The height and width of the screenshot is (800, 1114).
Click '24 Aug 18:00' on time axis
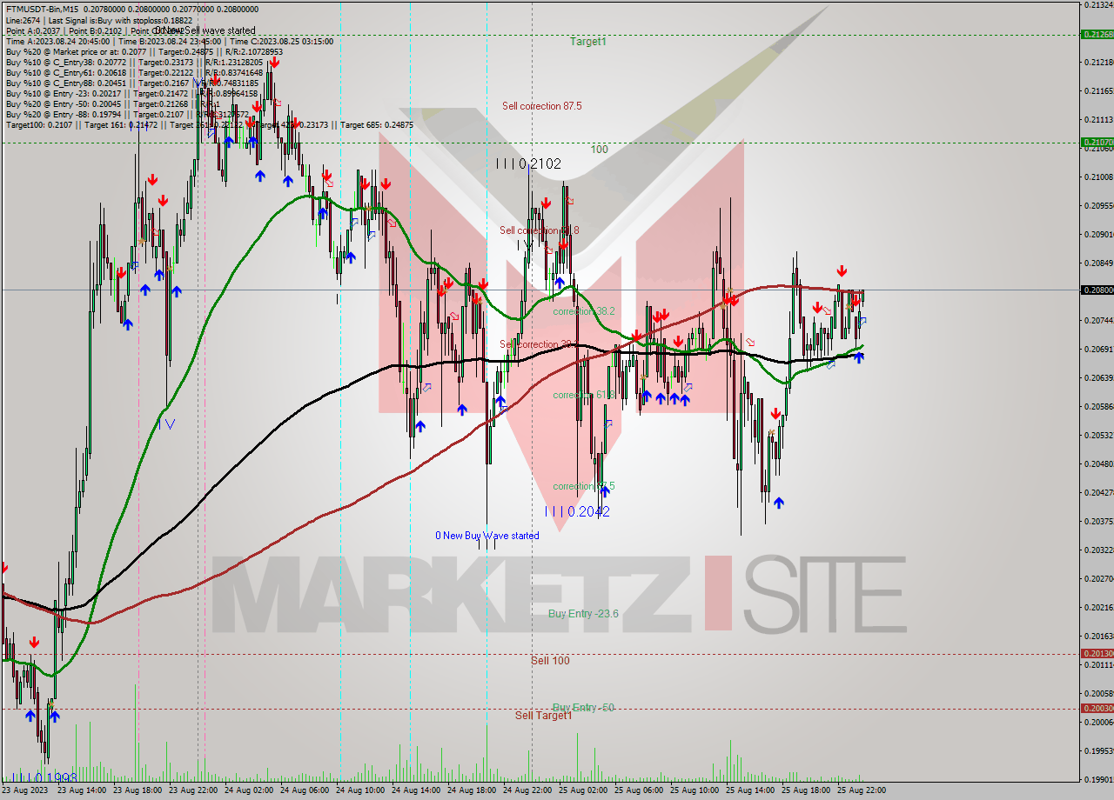[472, 791]
